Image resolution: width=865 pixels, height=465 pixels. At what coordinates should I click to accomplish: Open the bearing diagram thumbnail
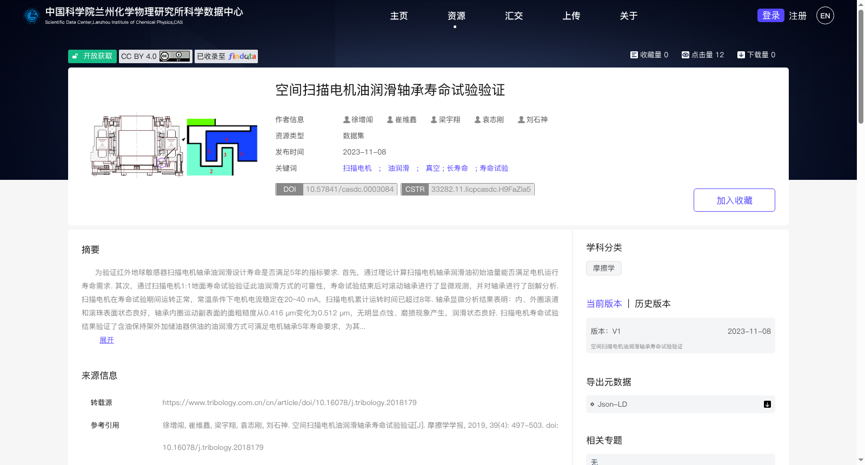point(174,145)
